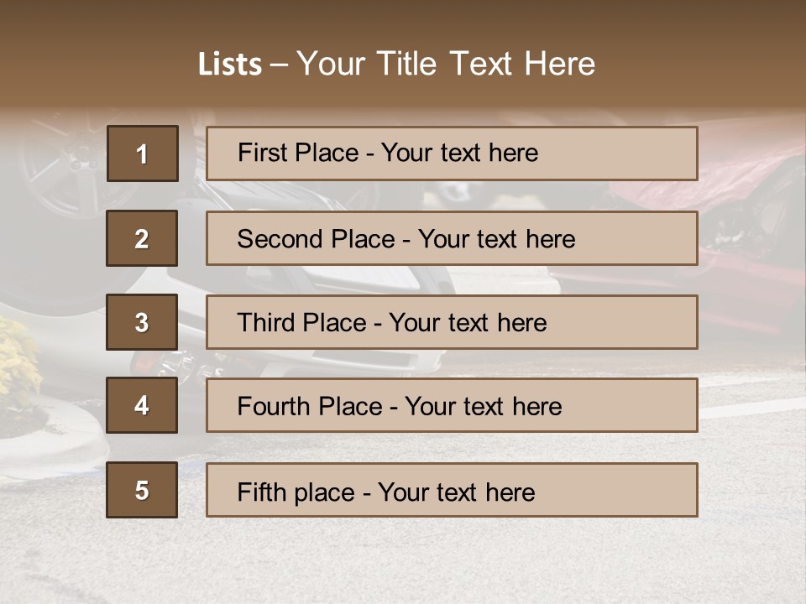This screenshot has width=806, height=604.
Task: Place cursor in Fifth place text bar
Action: tap(452, 490)
